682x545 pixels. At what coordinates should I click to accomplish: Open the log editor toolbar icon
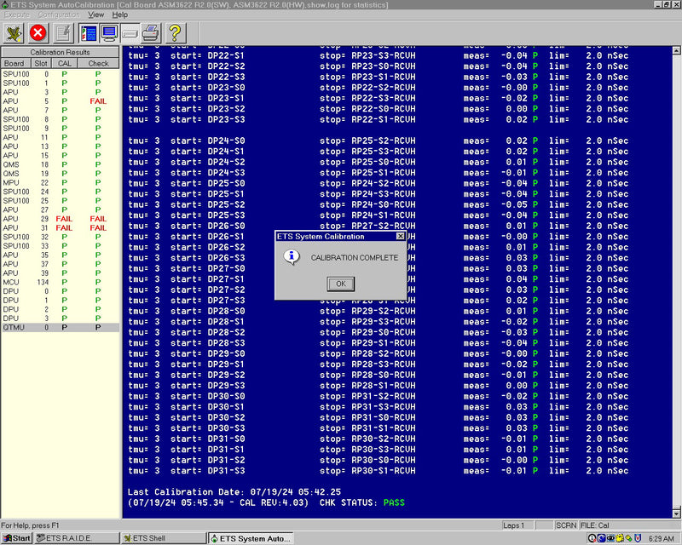coord(62,32)
